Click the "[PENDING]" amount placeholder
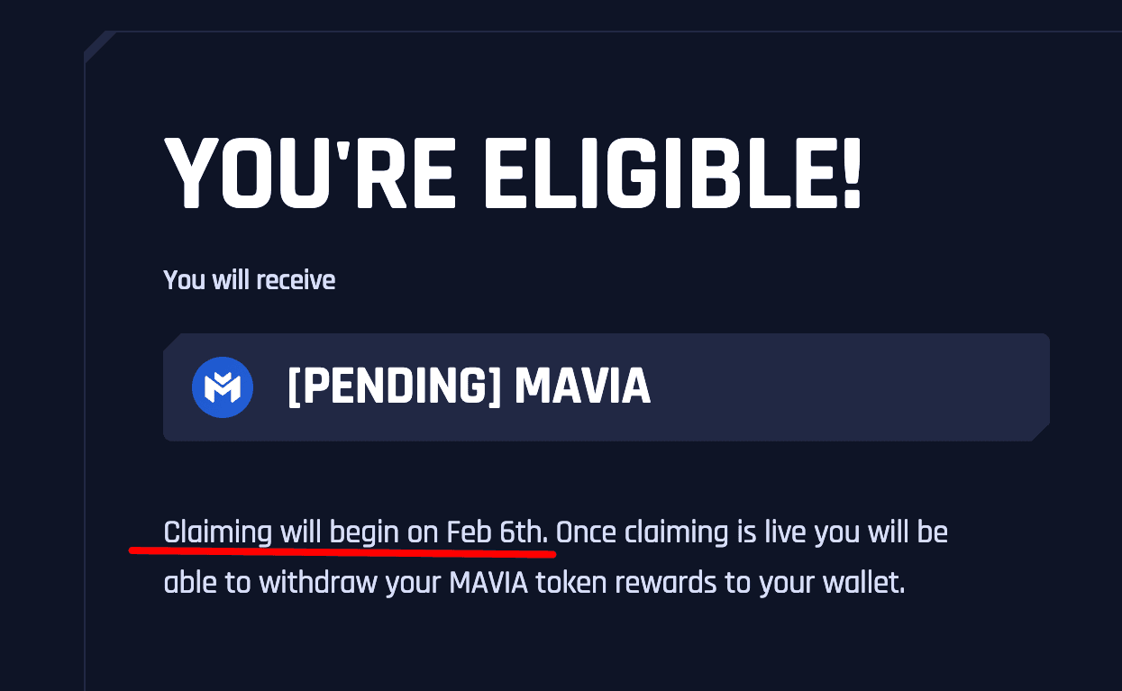Screen dimensions: 1122x691 [393, 387]
